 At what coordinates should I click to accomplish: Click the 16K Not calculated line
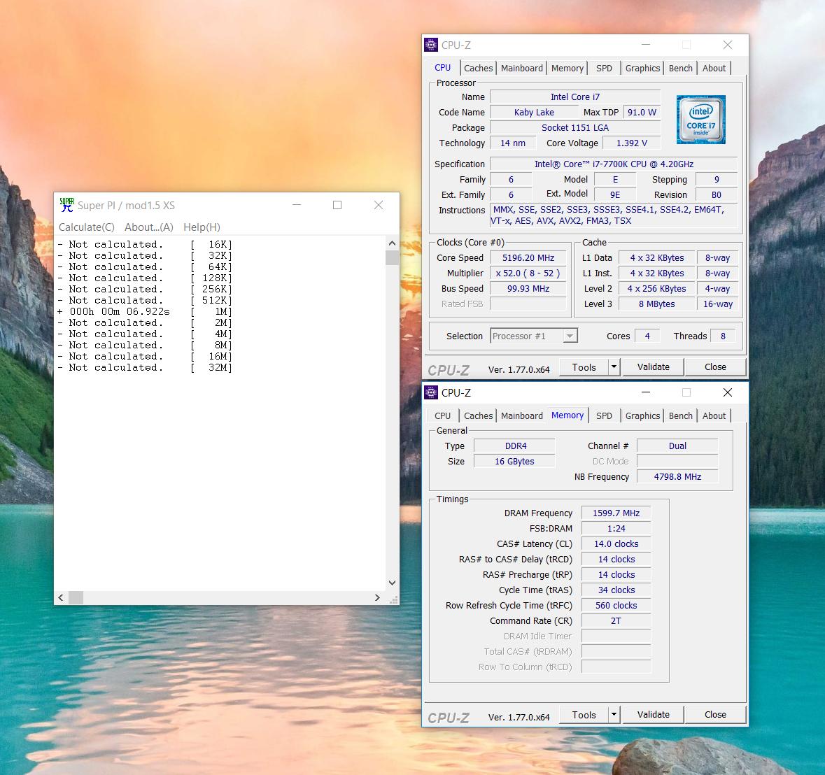click(145, 244)
